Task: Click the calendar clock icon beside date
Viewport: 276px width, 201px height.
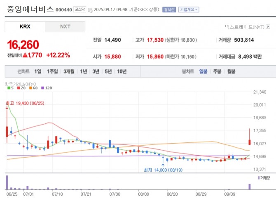Action: point(90,10)
